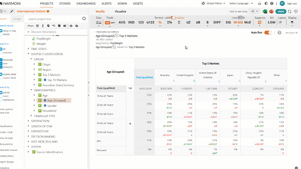Image resolution: width=301 pixels, height=169 pixels.
Task: Switch to the Visualize tab
Action: coord(120,11)
